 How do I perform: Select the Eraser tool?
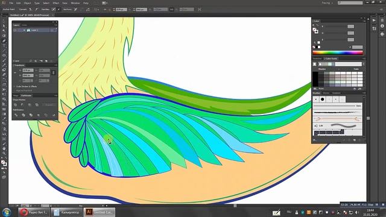4,75
